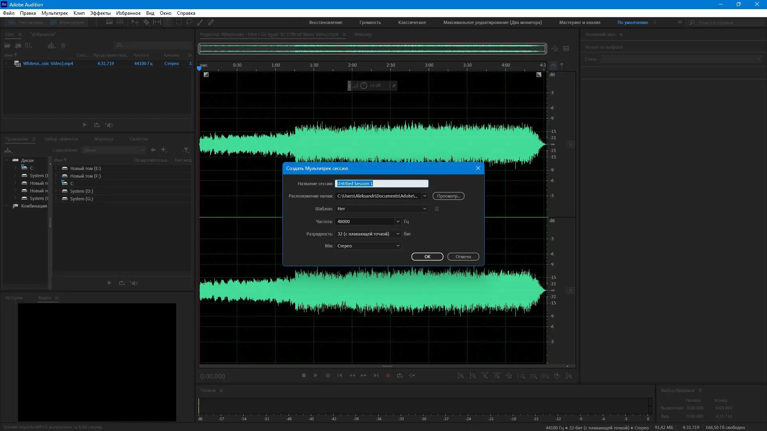Click the waveform overview navigator bar
The height and width of the screenshot is (431, 767).
tap(372, 49)
